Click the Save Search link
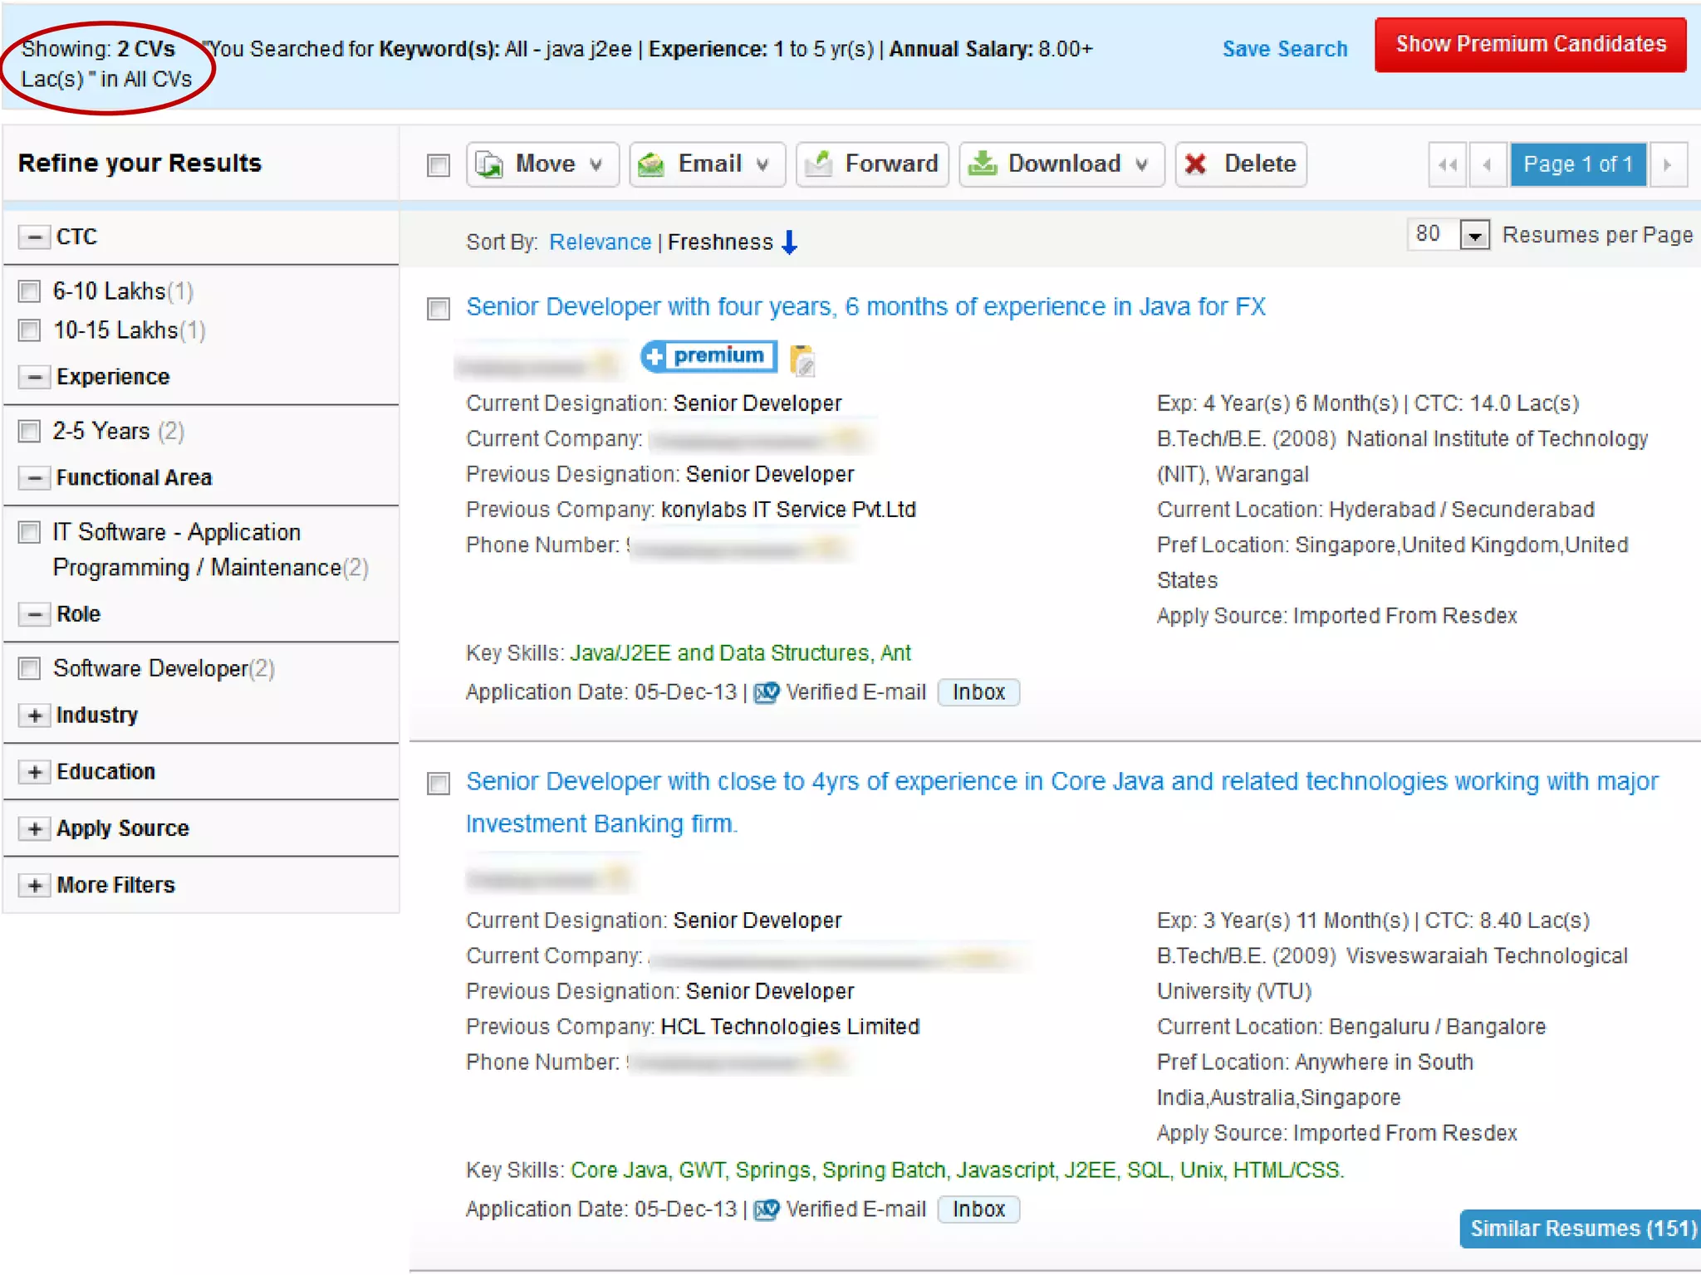1701x1275 pixels. coord(1284,49)
